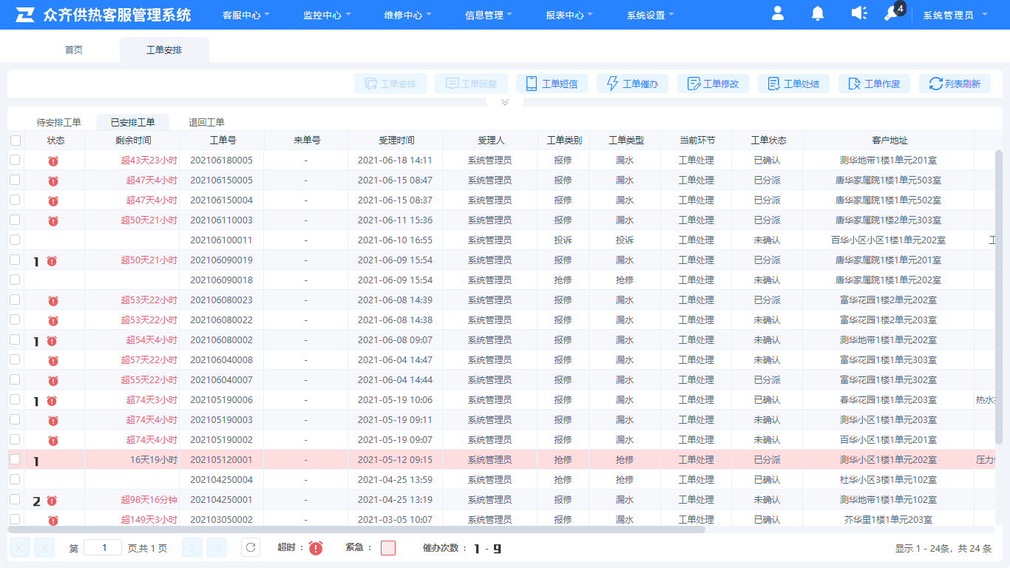Expand the 报表中心 dropdown menu

click(x=570, y=15)
